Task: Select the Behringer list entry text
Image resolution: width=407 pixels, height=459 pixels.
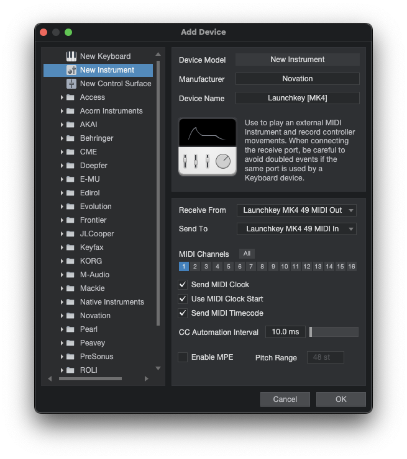Action: [96, 138]
